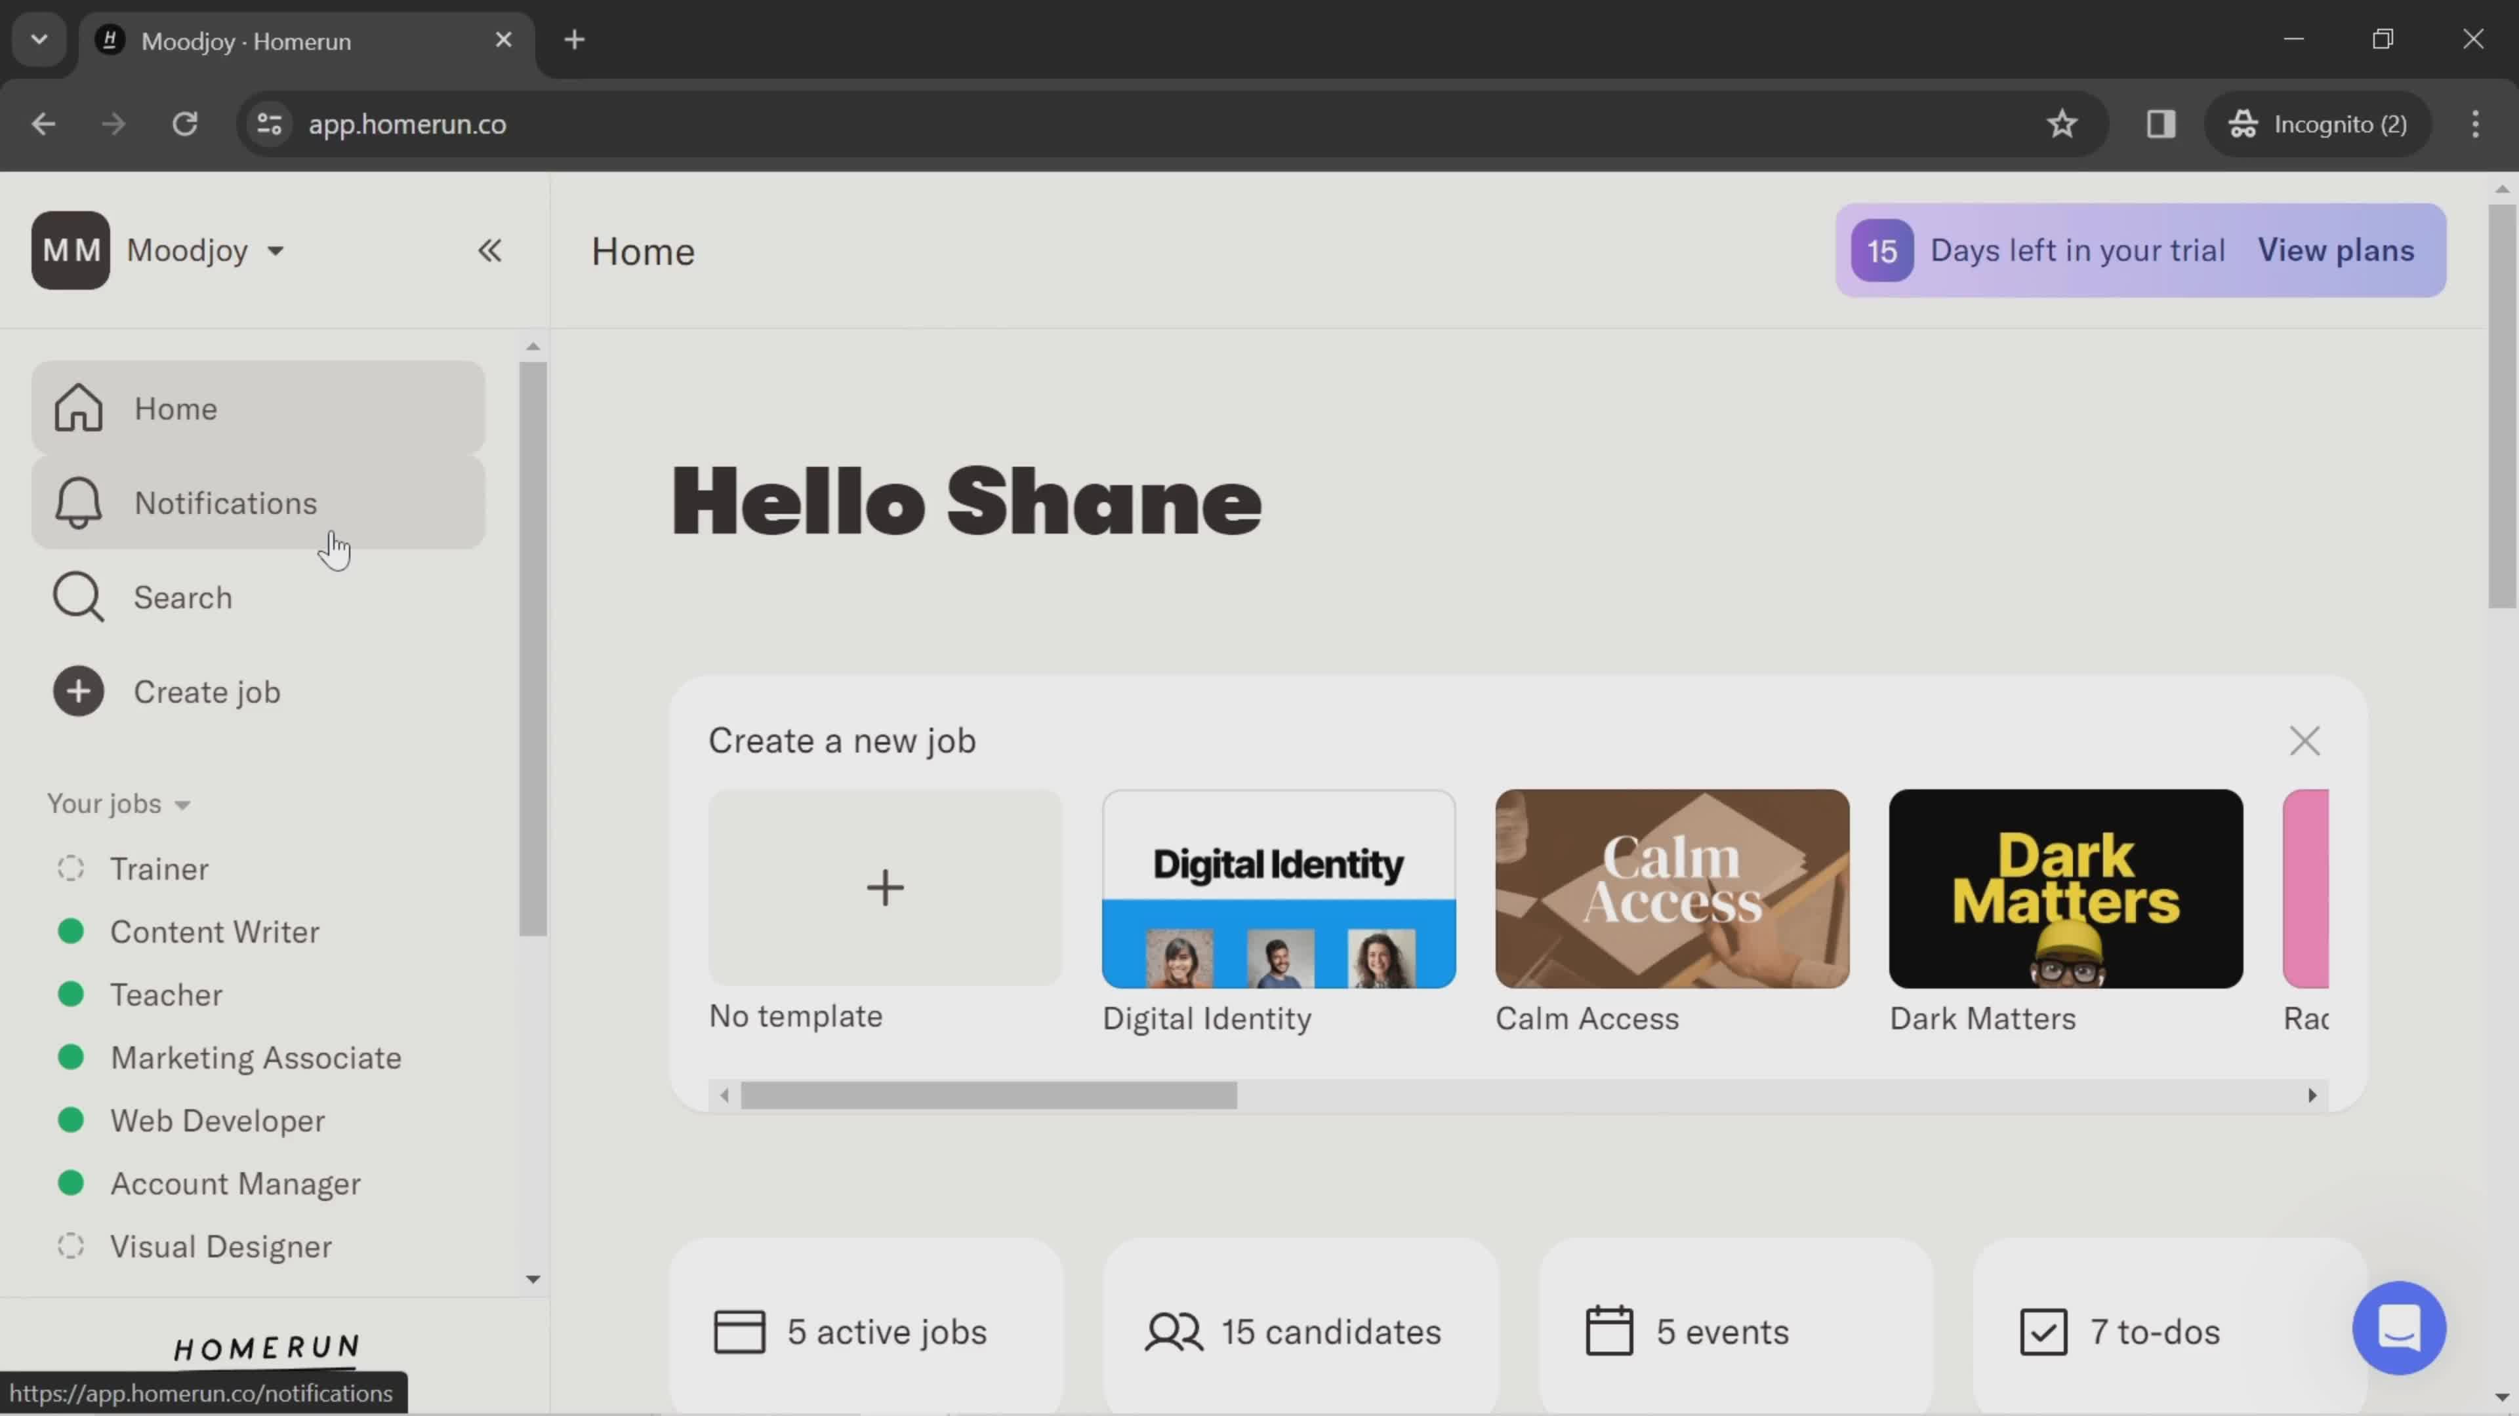Click the draft status circle beside Trainer
The image size is (2519, 1416).
pos(70,868)
